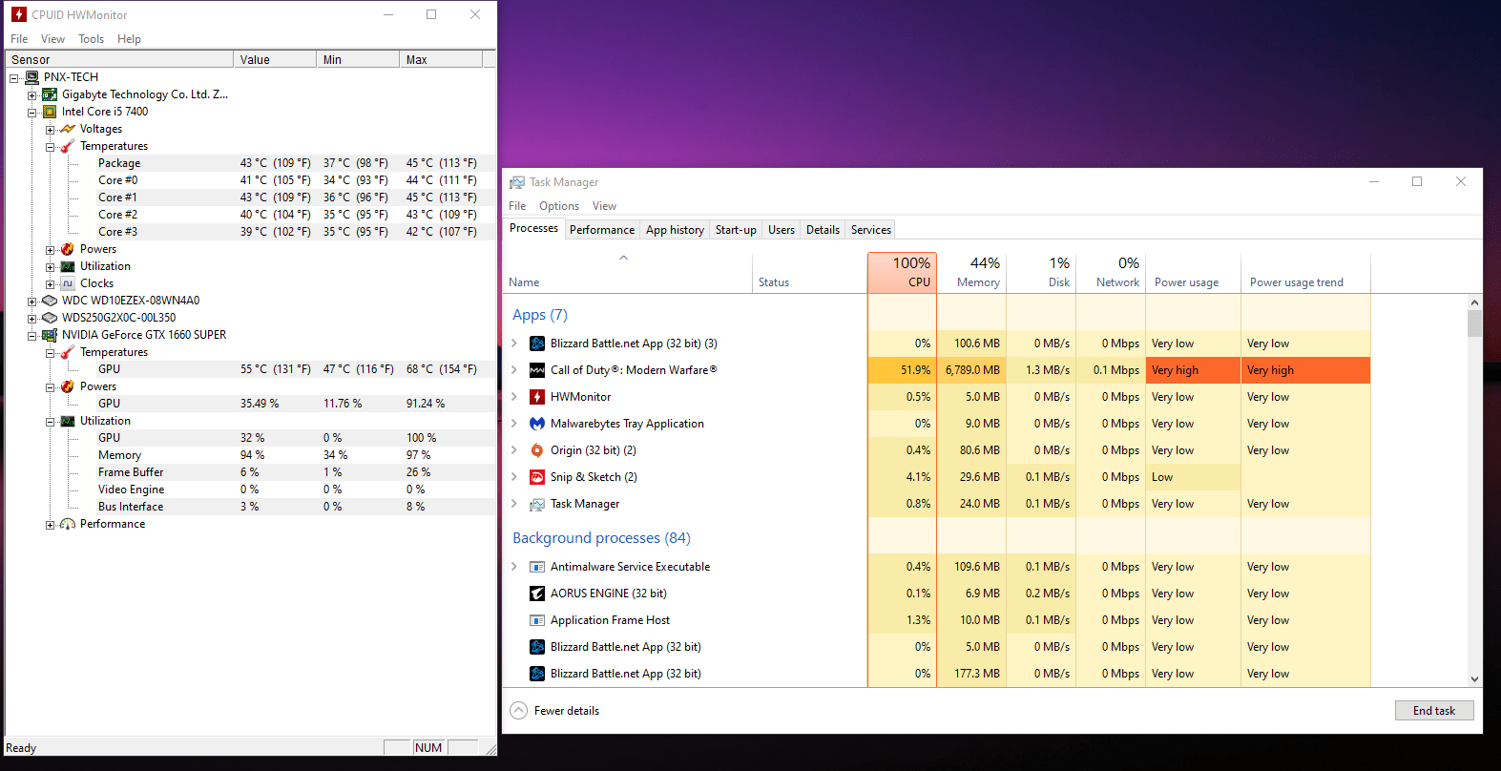Screen dimensions: 1501x771
Task: Click Fewer details in Task Manager
Action: tap(555, 711)
